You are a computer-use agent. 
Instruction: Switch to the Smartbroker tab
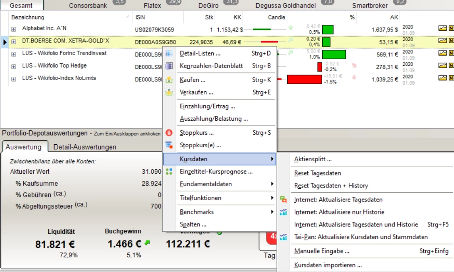[370, 5]
